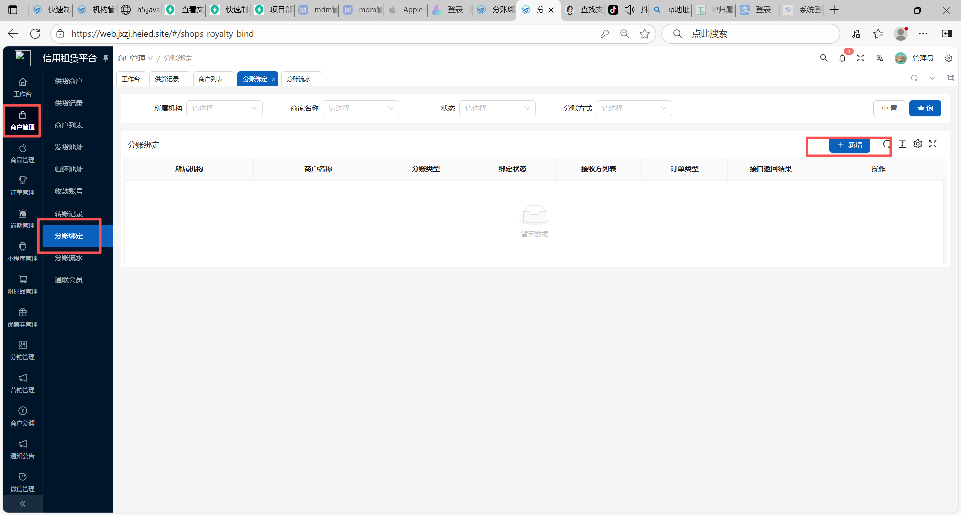Viewport: 961px width, 515px height.
Task: Click the table density height icon
Action: (902, 144)
